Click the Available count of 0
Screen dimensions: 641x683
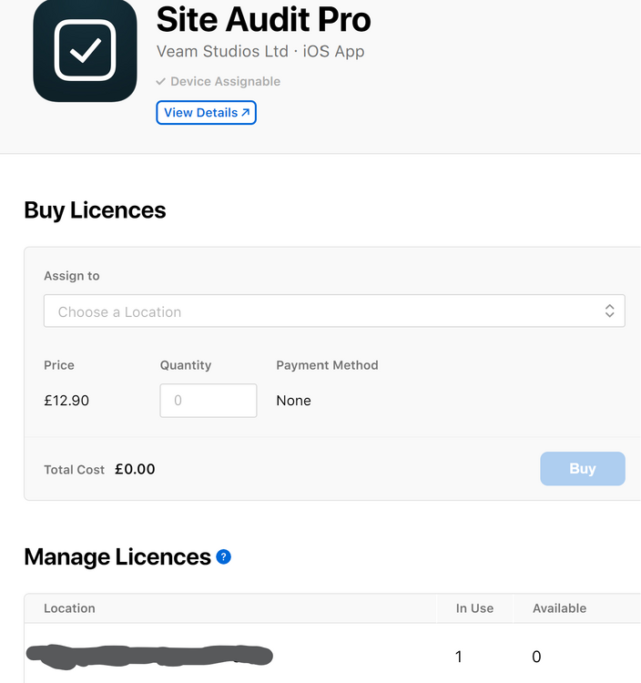536,657
